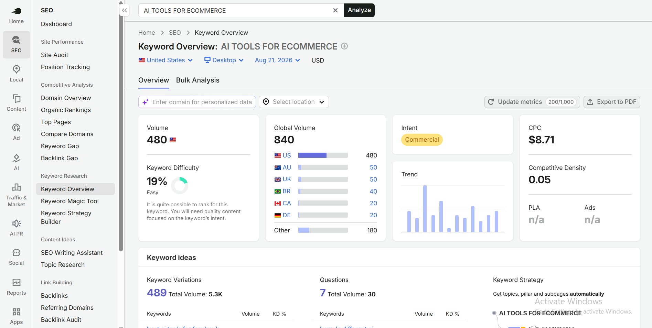Viewport: 652px width, 328px height.
Task: Click the Analyze button
Action: tap(359, 10)
